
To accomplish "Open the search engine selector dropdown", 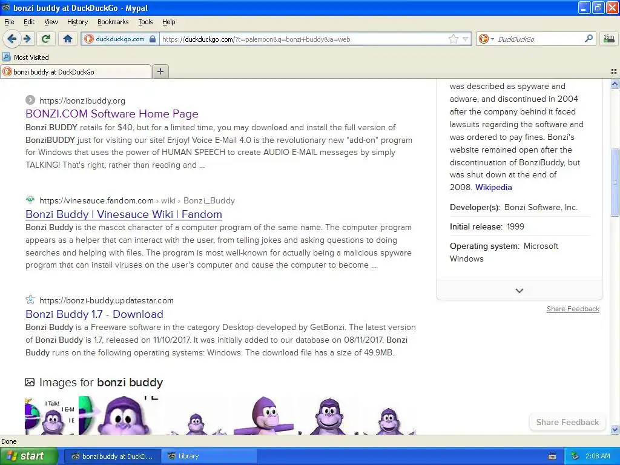I will click(x=486, y=39).
